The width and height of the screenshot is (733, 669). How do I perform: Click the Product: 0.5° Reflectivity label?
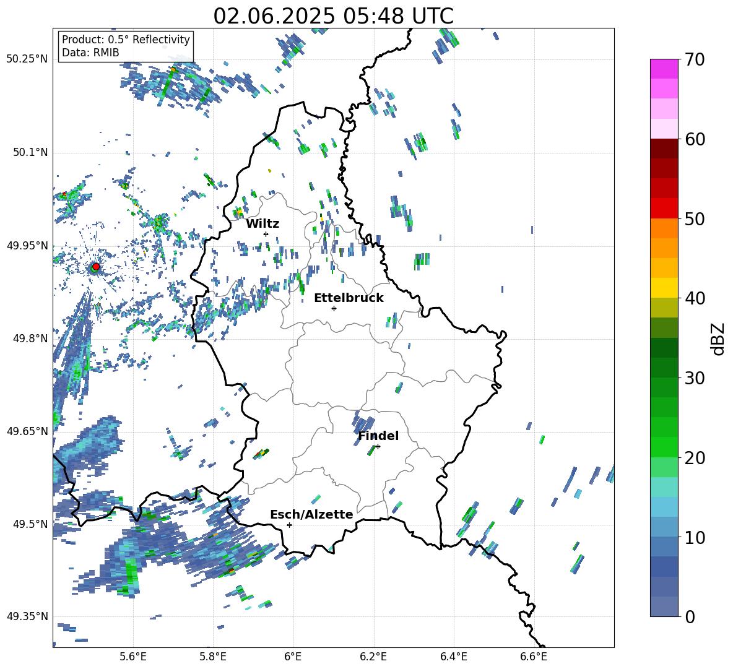point(126,40)
